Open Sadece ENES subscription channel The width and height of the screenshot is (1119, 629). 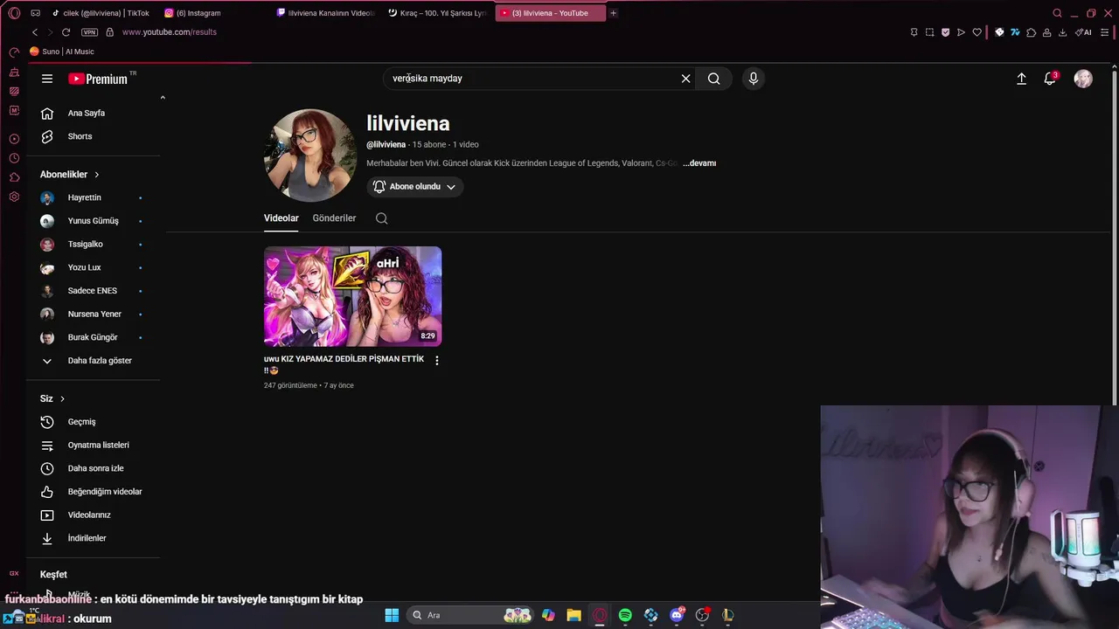coord(93,291)
